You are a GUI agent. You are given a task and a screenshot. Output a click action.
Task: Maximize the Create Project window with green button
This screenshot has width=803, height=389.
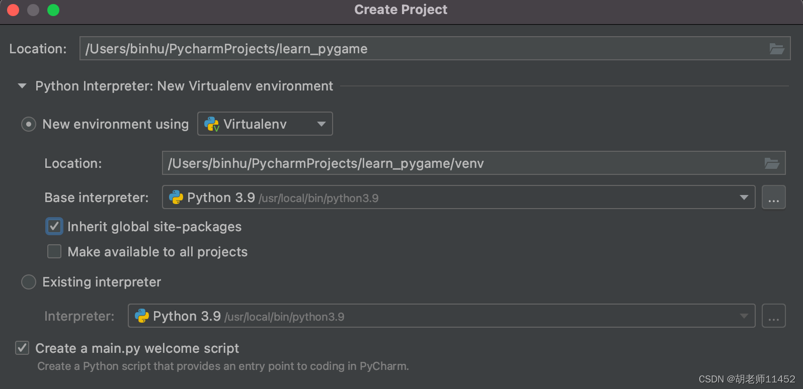[x=53, y=10]
